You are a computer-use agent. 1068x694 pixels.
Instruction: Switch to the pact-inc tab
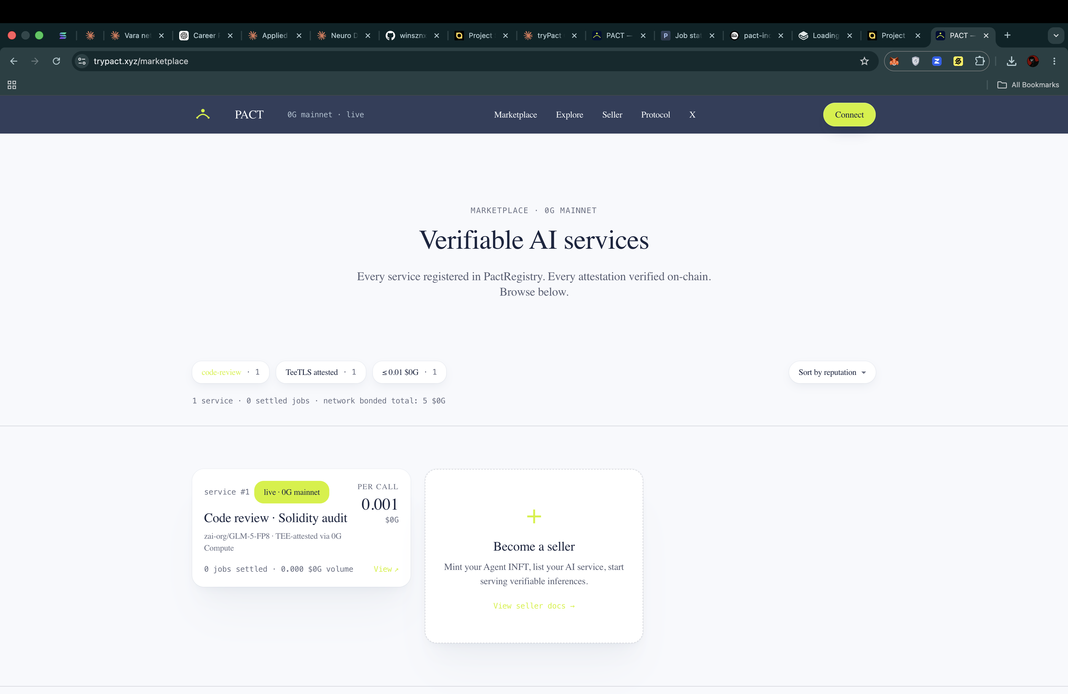pos(757,35)
